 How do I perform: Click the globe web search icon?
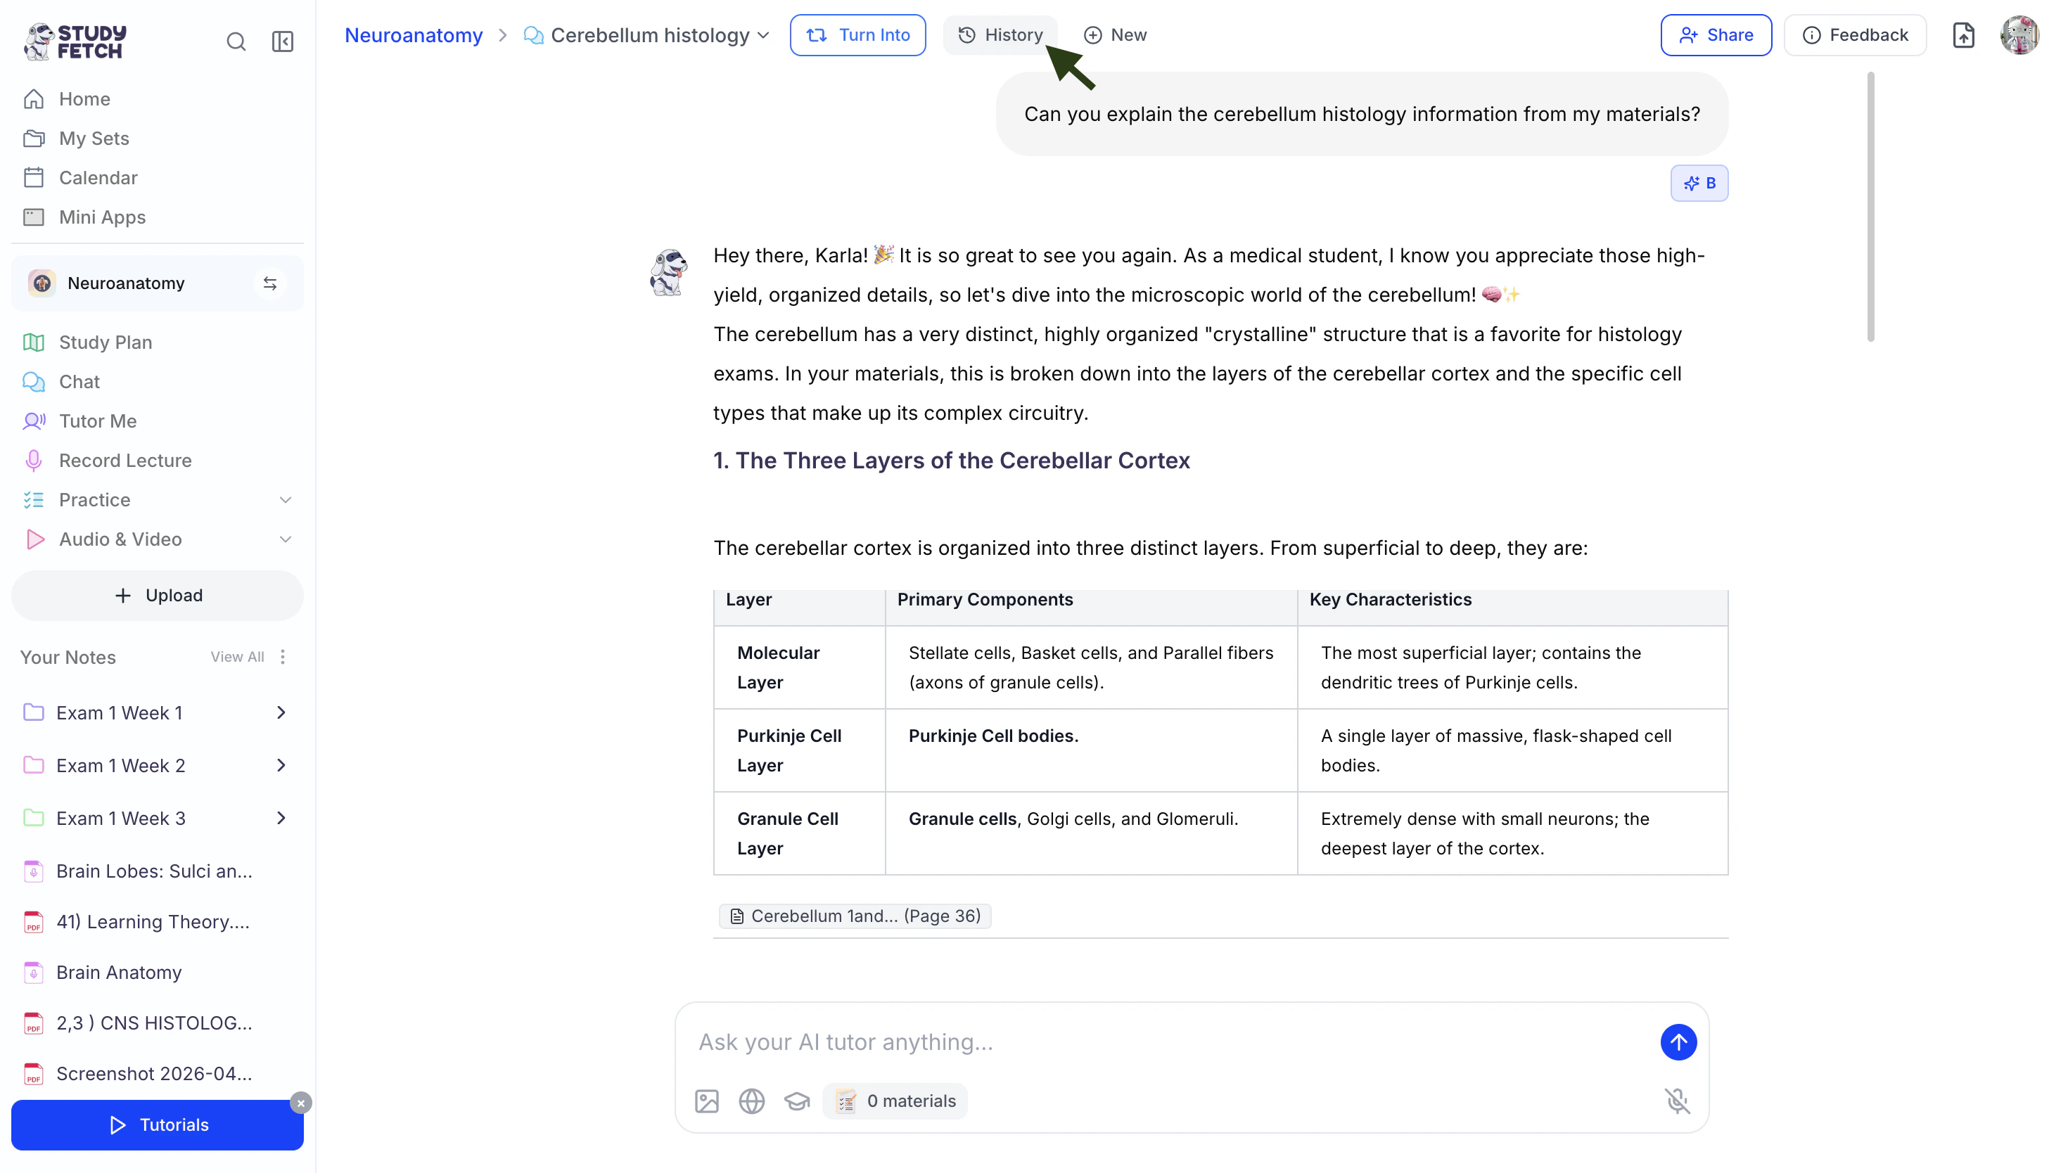752,1101
